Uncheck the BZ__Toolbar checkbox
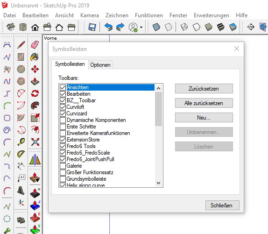 click(x=63, y=100)
